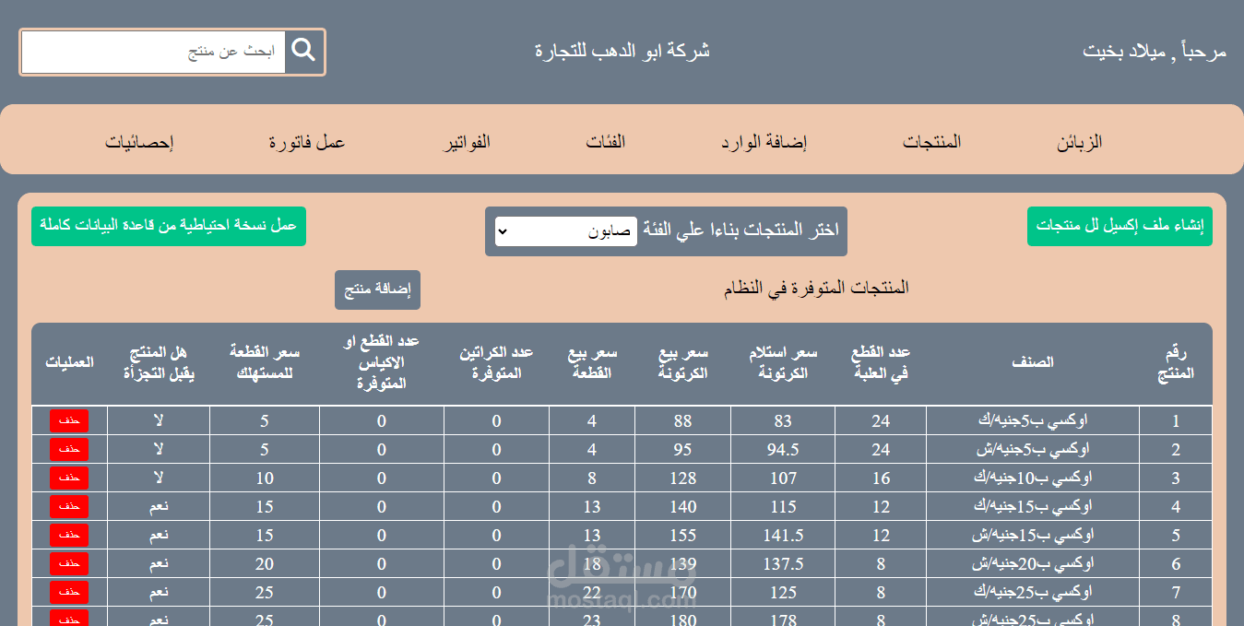Delete product 1 using its حذف button
This screenshot has height=626, width=1244.
(69, 420)
